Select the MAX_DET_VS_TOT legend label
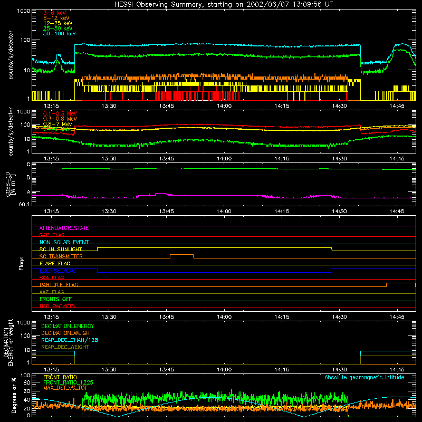 coord(65,388)
